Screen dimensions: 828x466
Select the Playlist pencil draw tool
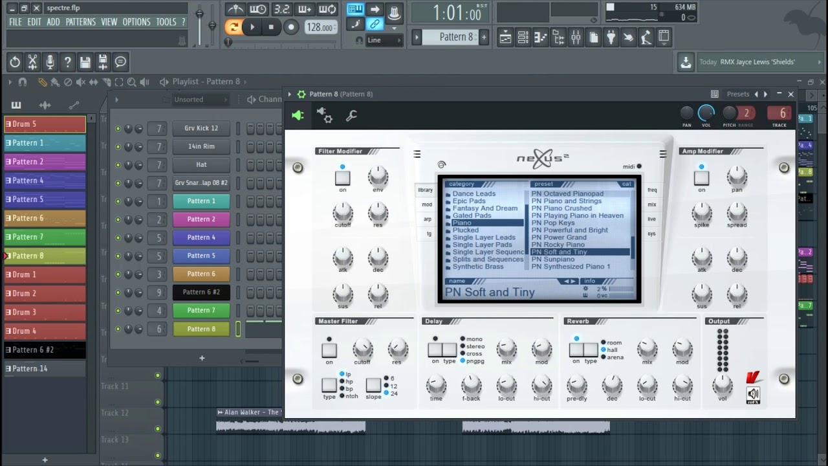coord(42,82)
